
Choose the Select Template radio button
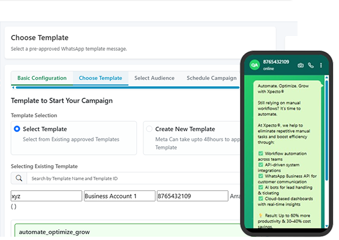click(17, 129)
